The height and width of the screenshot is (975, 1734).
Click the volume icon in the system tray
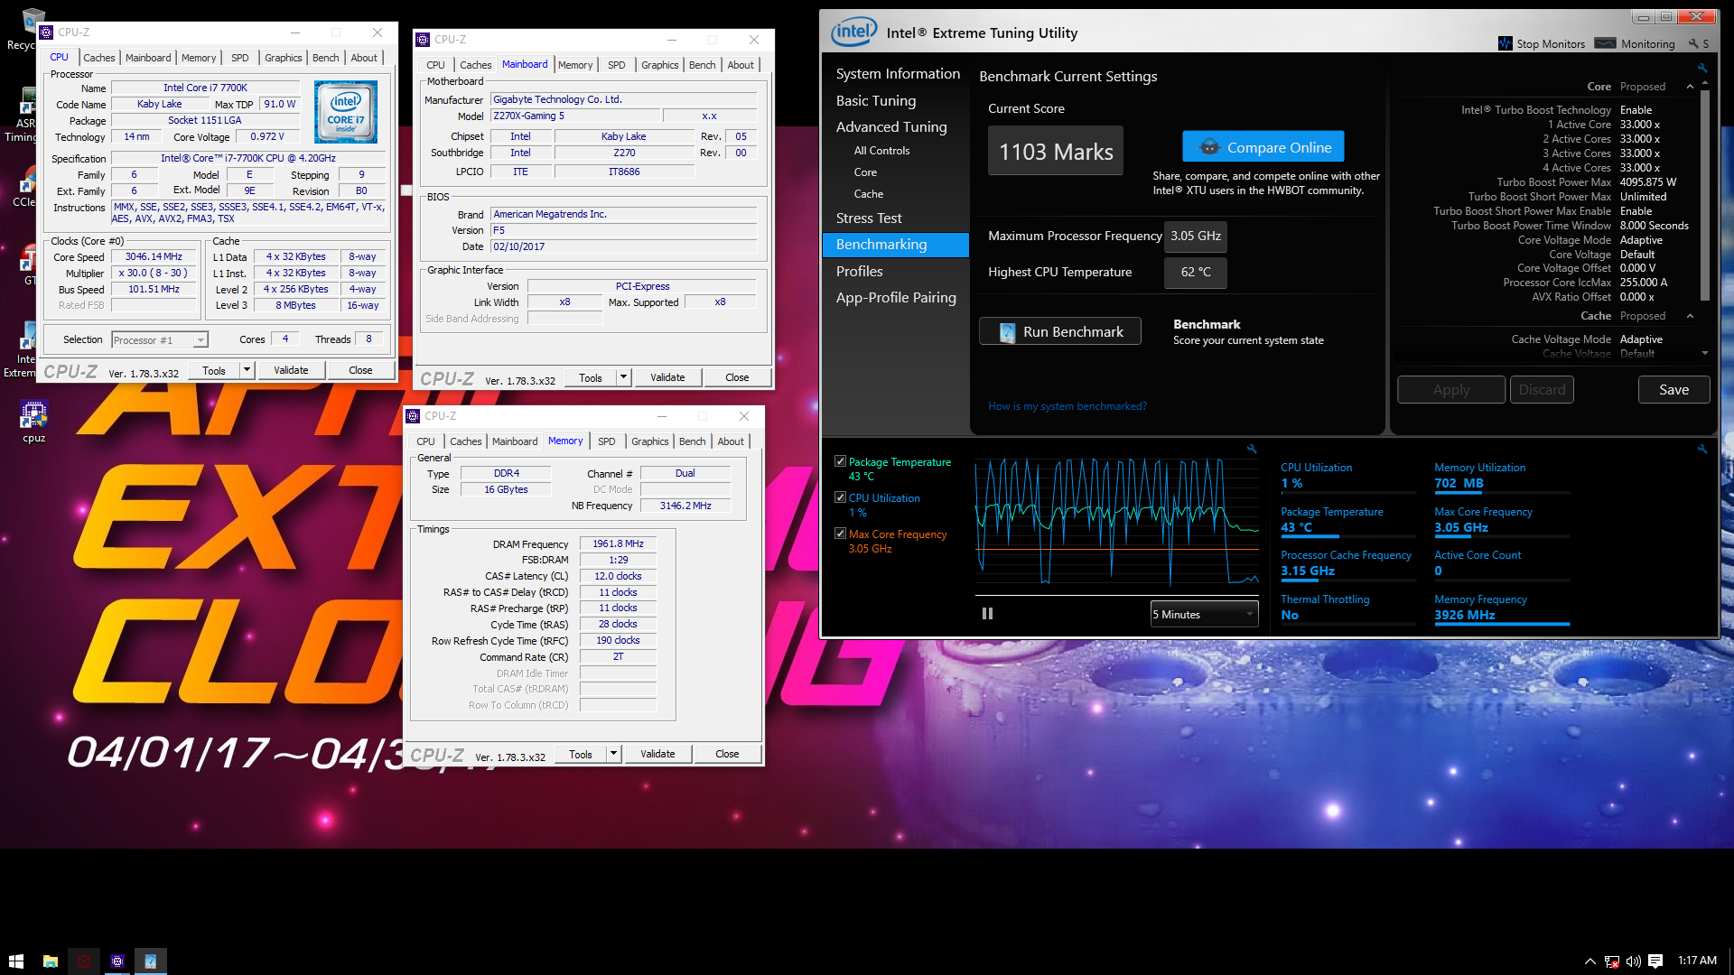(x=1634, y=961)
